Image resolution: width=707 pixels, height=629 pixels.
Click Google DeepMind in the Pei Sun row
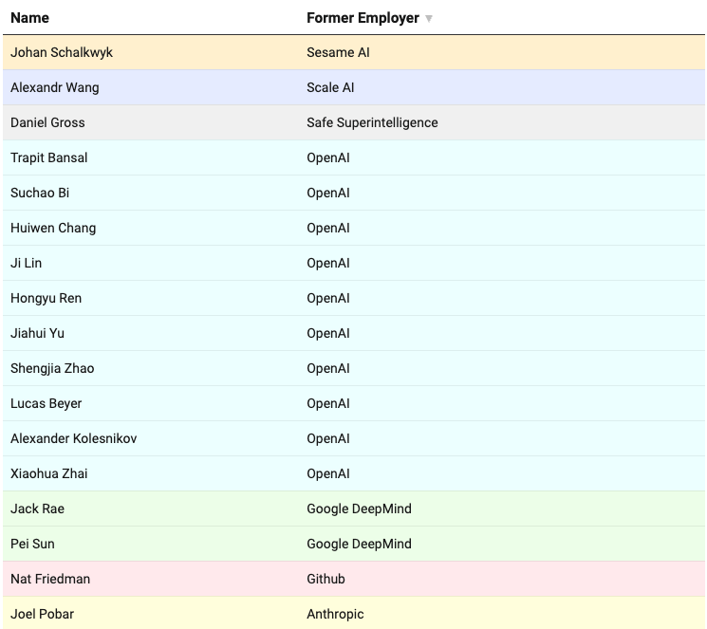coord(360,544)
